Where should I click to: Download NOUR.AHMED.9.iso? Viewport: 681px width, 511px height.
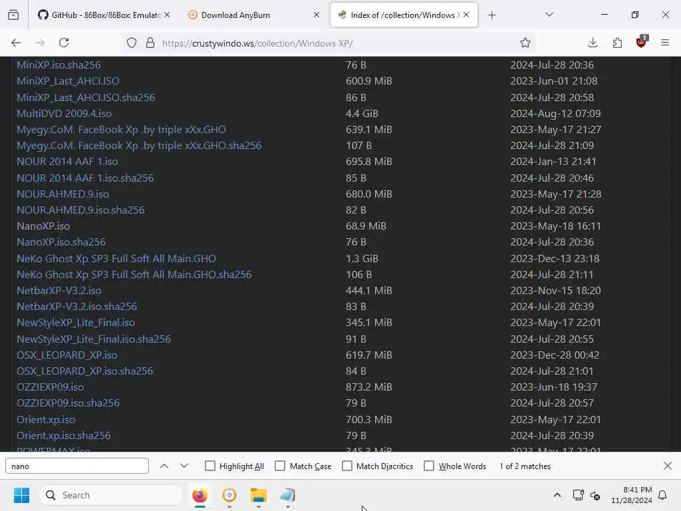[x=63, y=194]
